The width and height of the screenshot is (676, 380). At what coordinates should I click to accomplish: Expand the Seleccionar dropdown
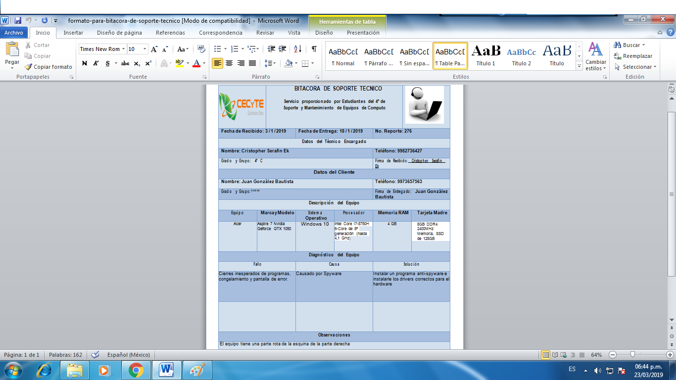pos(637,67)
